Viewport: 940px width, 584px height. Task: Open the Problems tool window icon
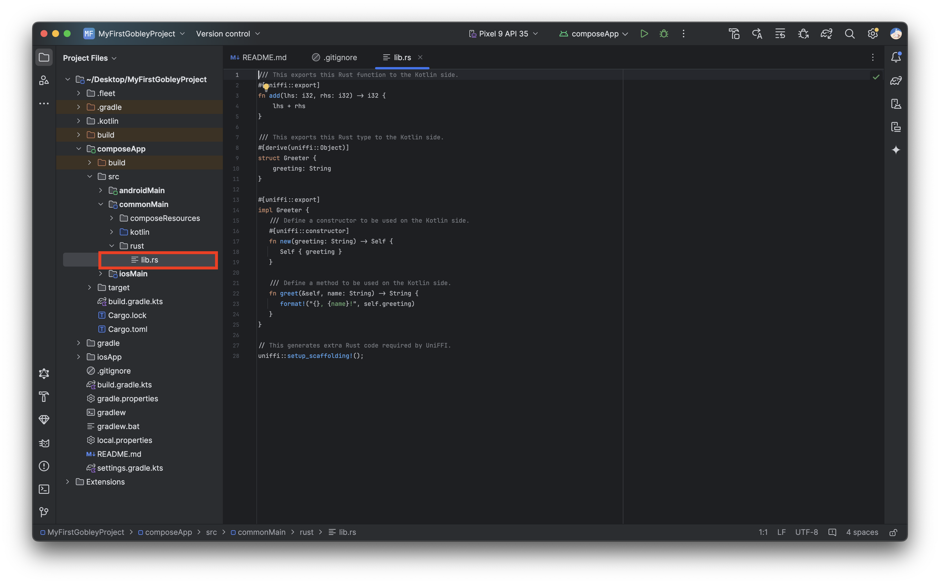(44, 466)
